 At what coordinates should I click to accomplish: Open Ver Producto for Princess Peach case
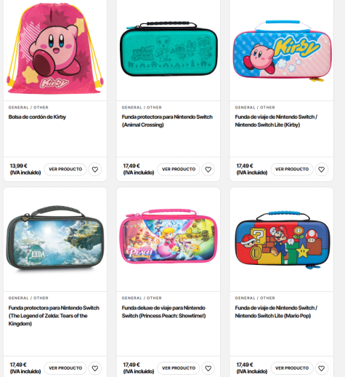pyautogui.click(x=179, y=368)
